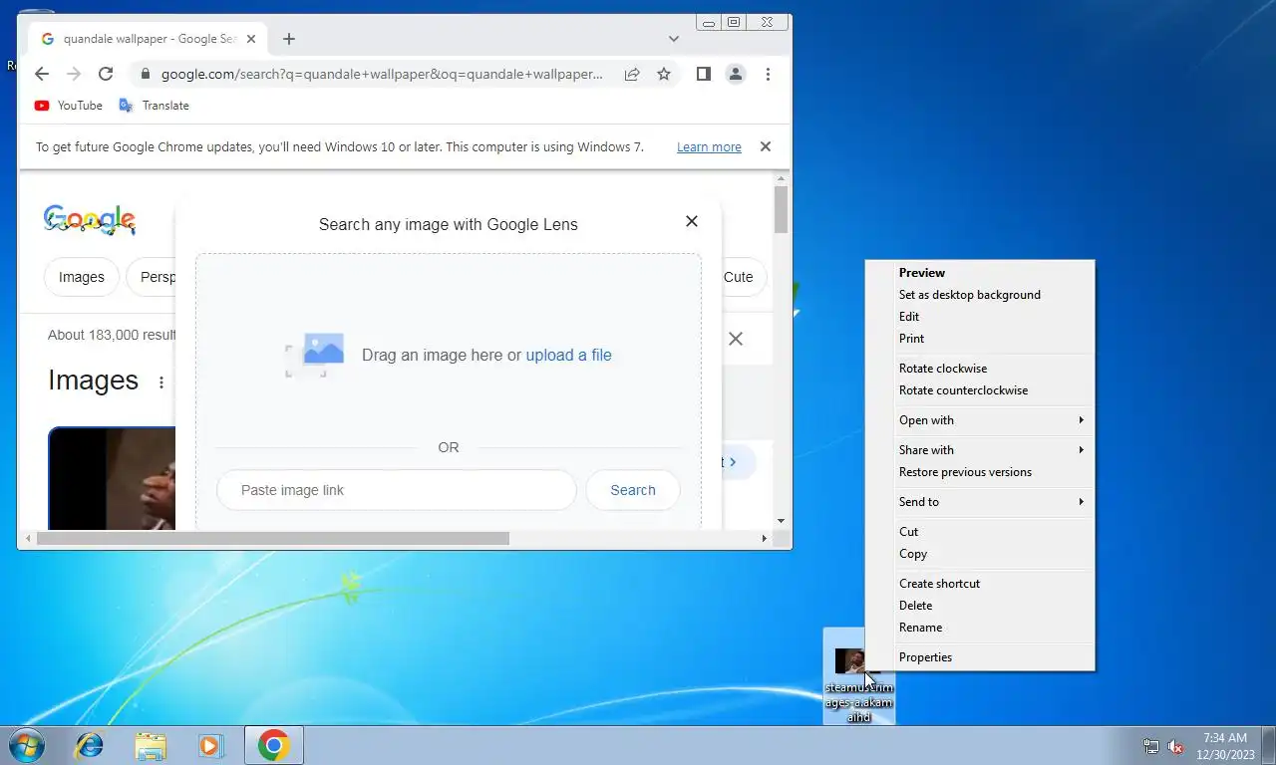Share this page icon in address bar
The image size is (1276, 765).
[x=632, y=74]
